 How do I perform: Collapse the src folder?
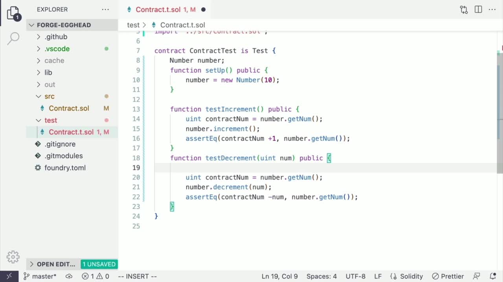[49, 96]
